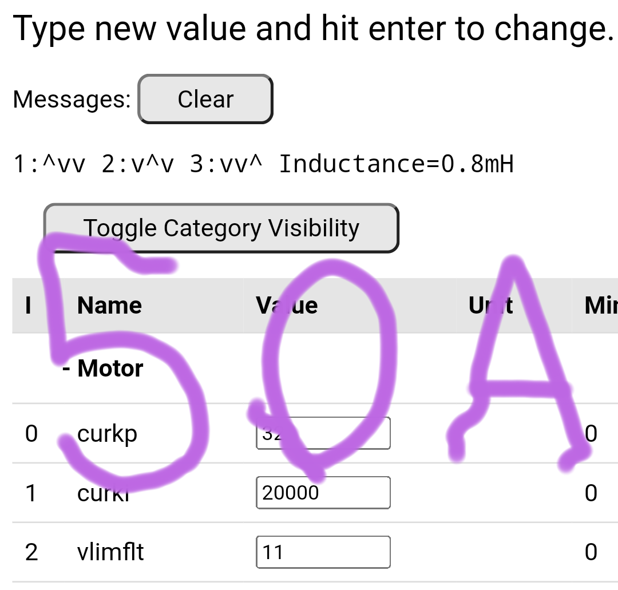Click row index 0 cell
618x590 pixels.
(31, 434)
